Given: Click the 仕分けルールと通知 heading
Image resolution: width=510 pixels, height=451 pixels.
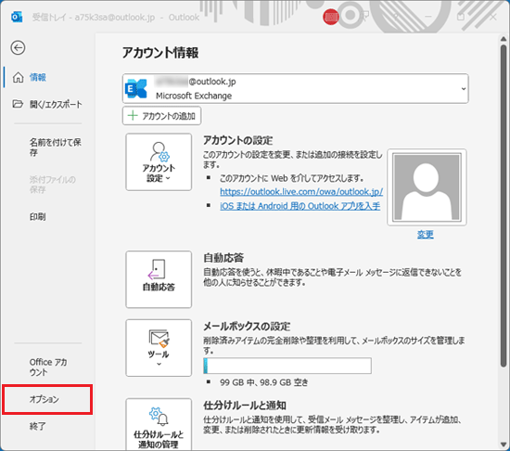Looking at the screenshot, I should pyautogui.click(x=245, y=406).
